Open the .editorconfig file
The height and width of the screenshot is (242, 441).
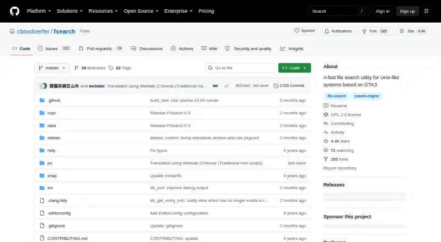pyautogui.click(x=59, y=213)
